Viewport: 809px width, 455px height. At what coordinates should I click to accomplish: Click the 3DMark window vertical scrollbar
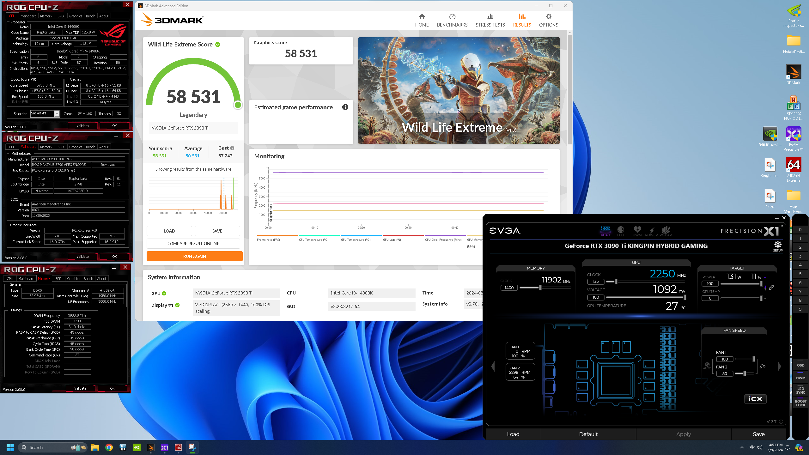tap(570, 90)
